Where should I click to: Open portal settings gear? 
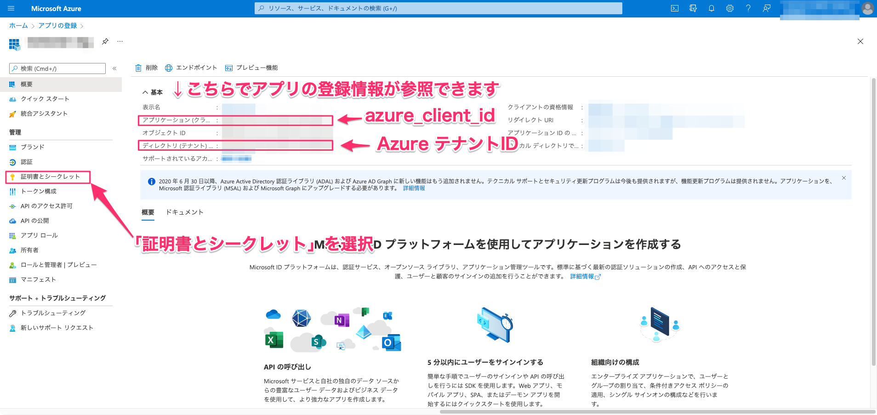click(730, 8)
